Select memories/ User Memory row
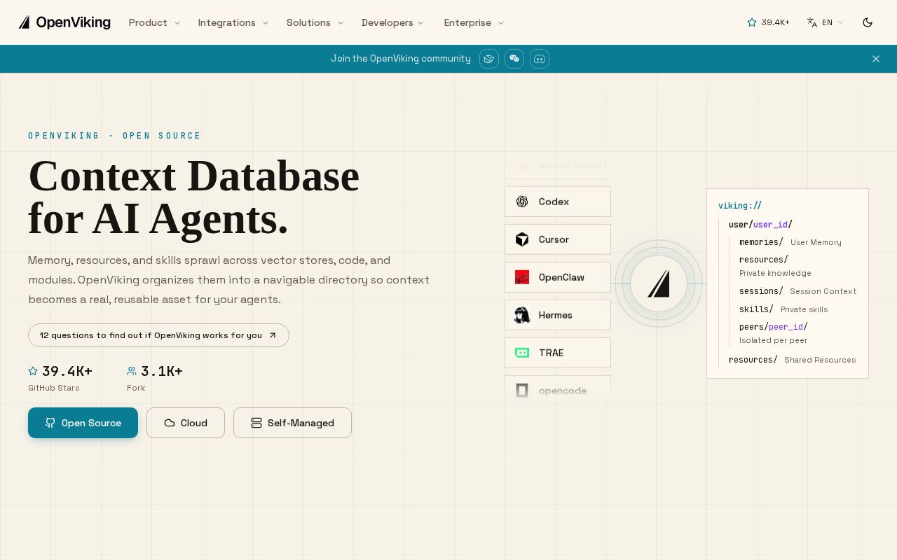 (x=790, y=242)
